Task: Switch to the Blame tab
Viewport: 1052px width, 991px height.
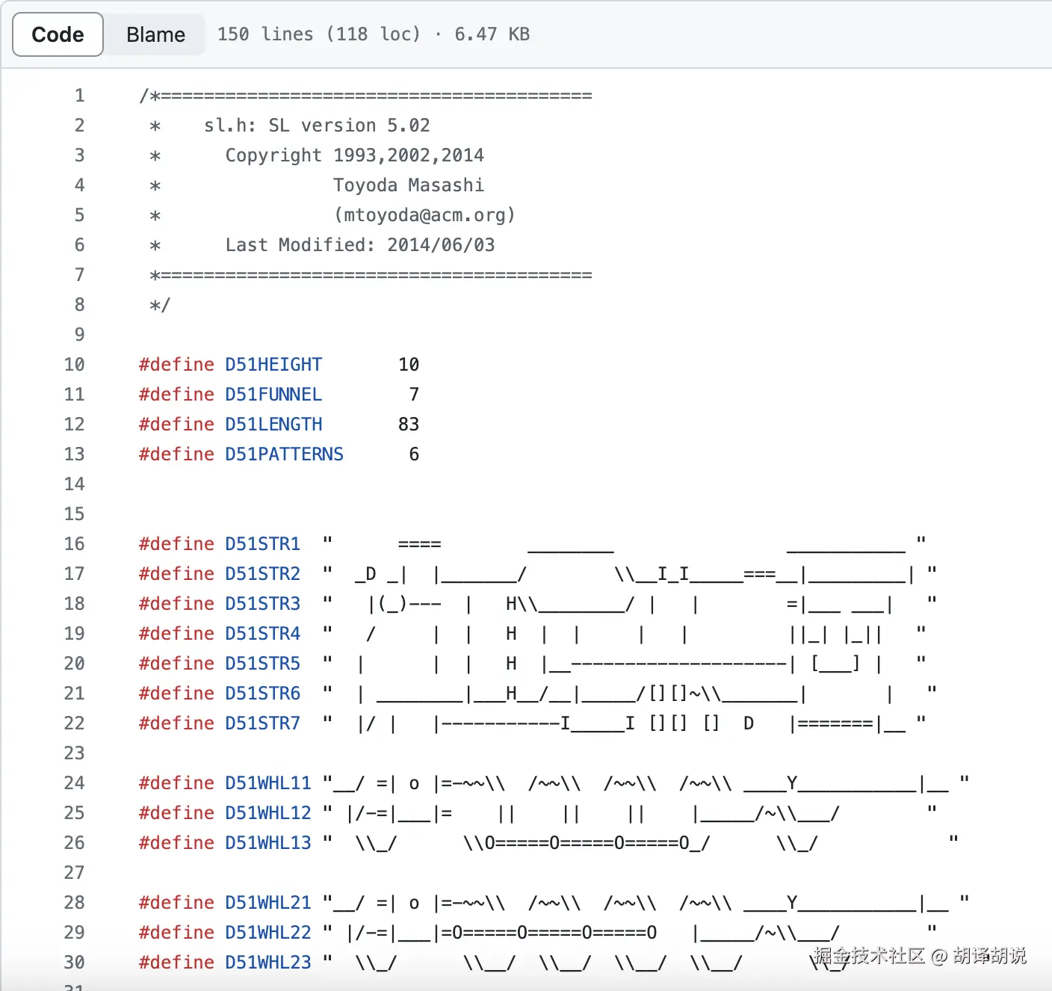Action: [155, 34]
